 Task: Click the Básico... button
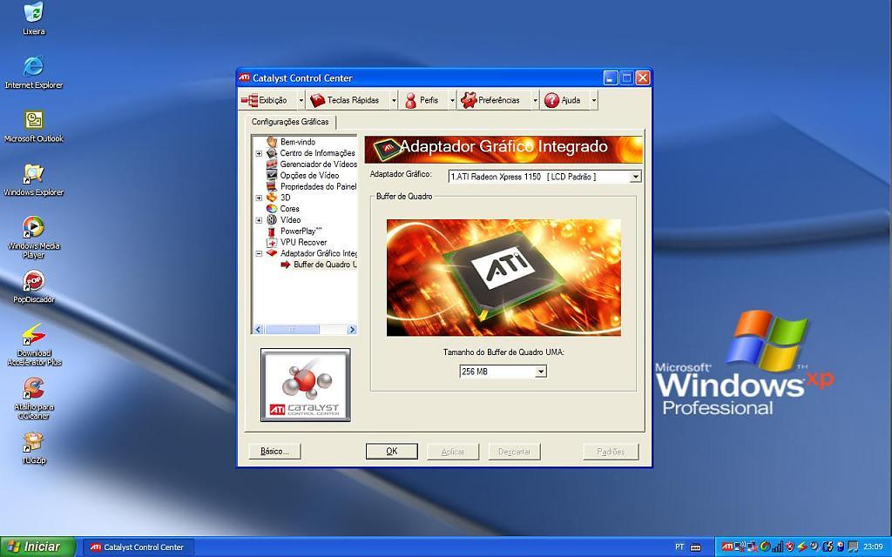point(274,452)
